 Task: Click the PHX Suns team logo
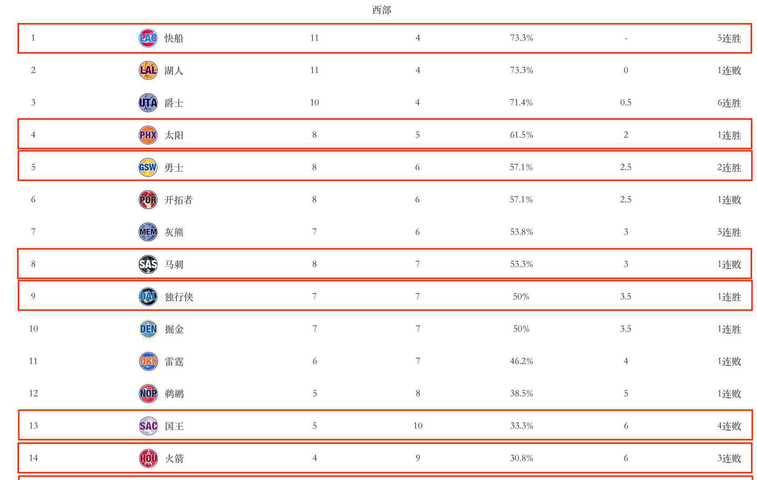pos(148,135)
